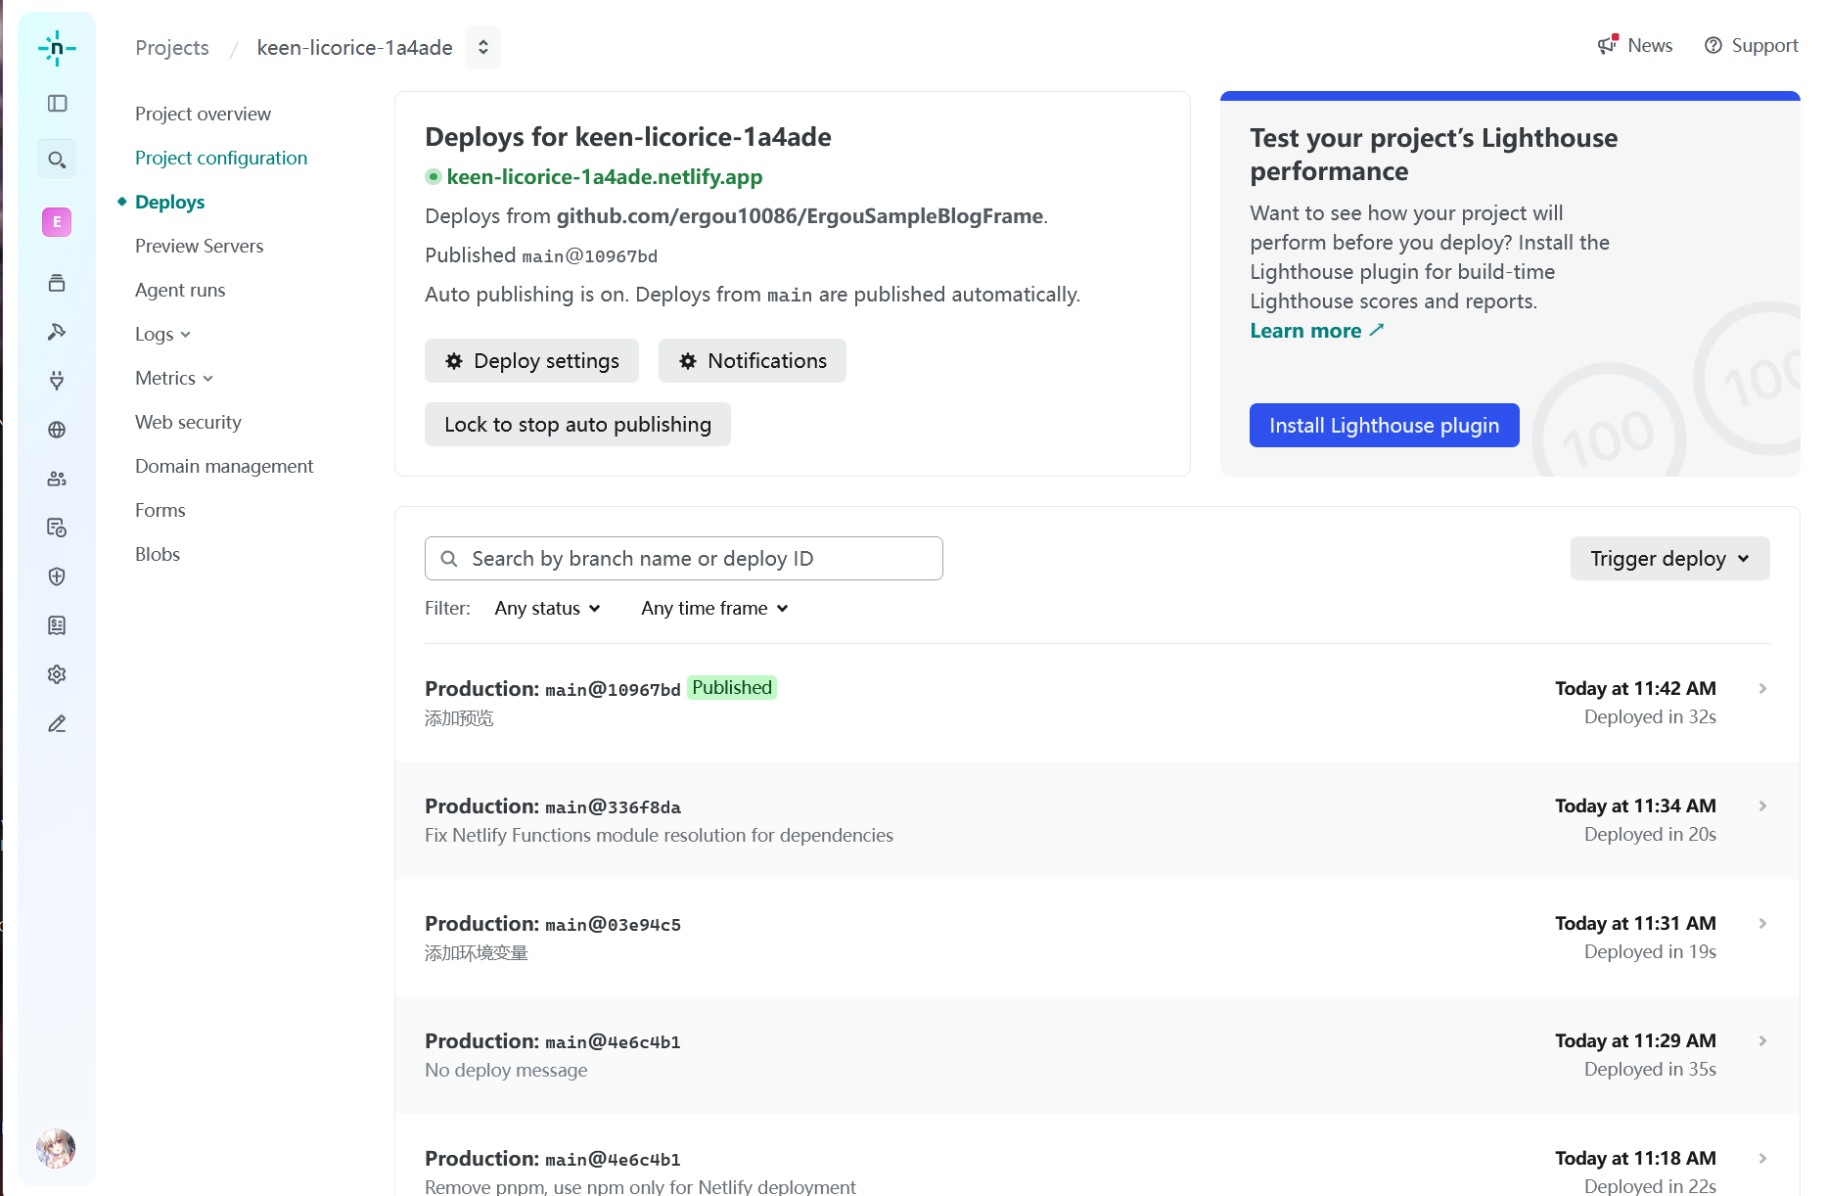Expand the Logs menu in navigation

point(162,334)
